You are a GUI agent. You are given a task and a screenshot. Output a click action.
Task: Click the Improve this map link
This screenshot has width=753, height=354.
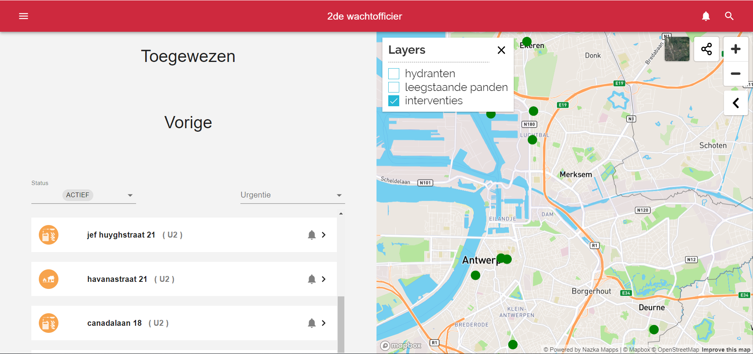coord(725,349)
